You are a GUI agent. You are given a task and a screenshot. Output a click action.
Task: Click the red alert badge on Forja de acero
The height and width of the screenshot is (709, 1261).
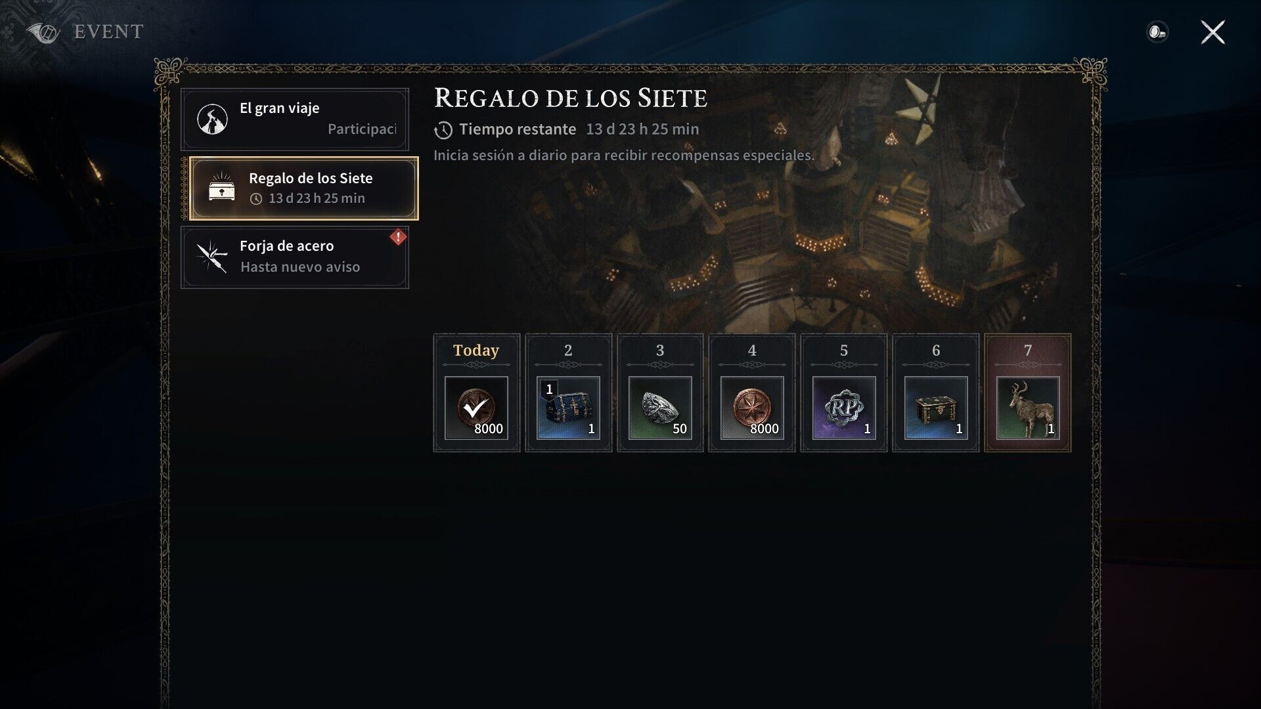pos(398,237)
